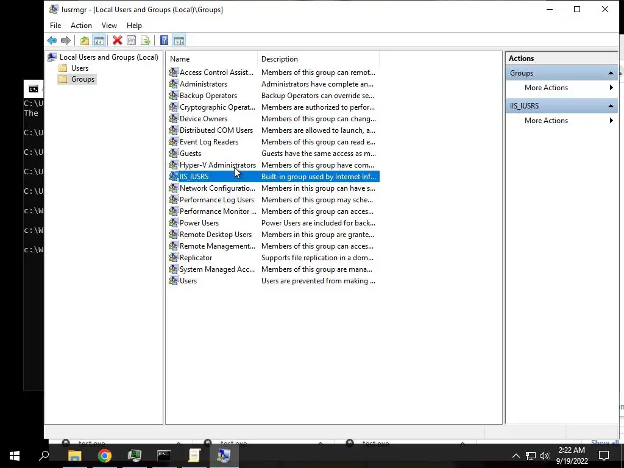Select the System Managed Acc... group
The height and width of the screenshot is (468, 624).
[217, 269]
